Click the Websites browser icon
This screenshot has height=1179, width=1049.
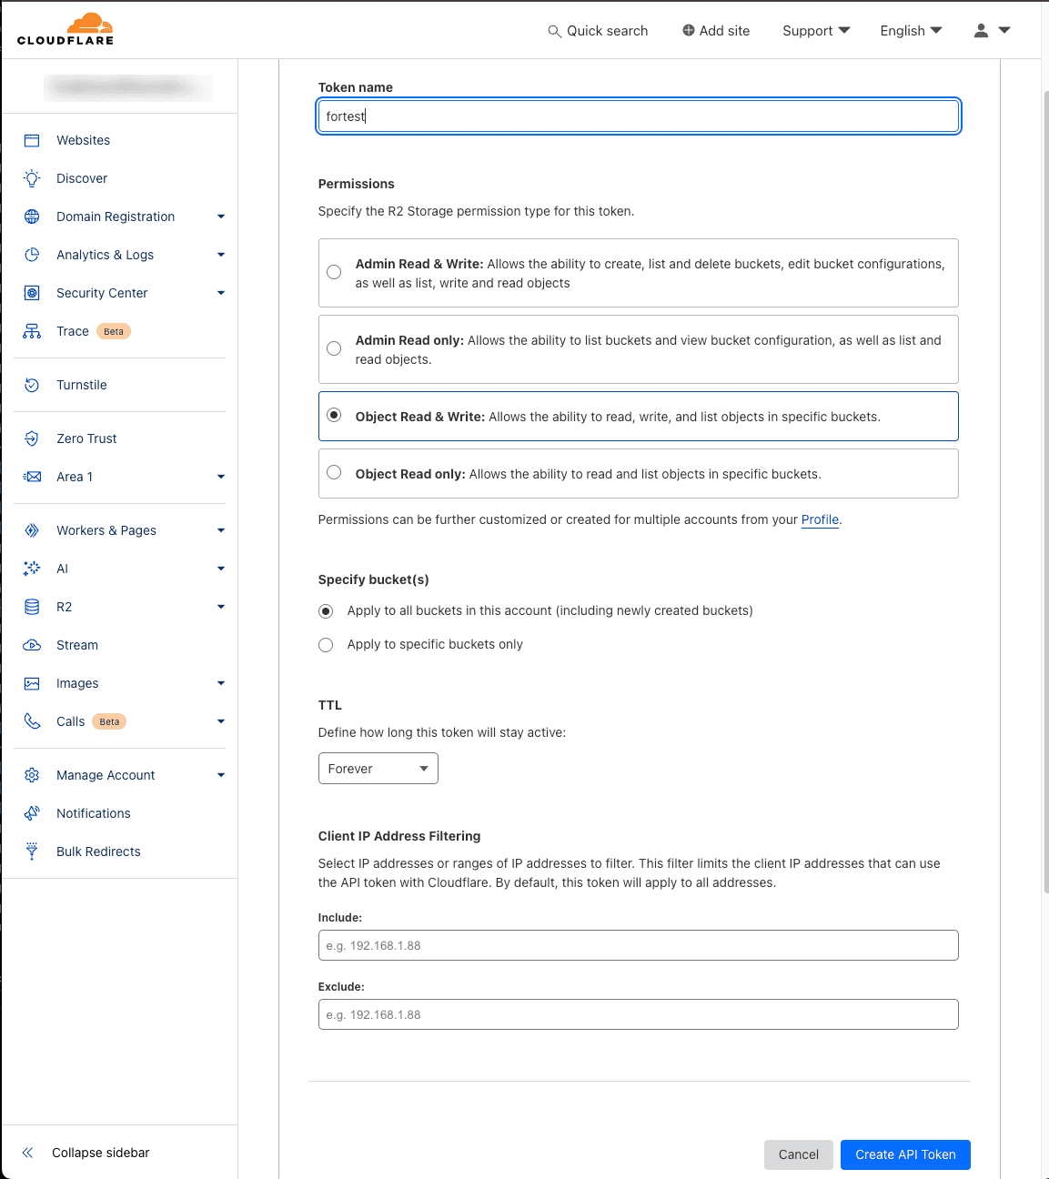tap(32, 140)
